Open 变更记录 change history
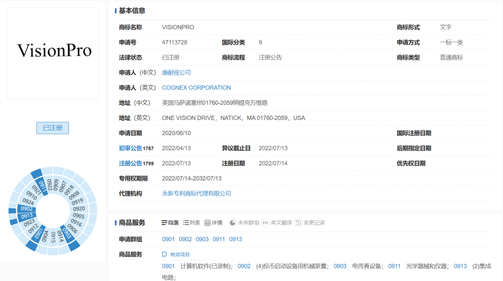The image size is (503, 281). [x=310, y=223]
